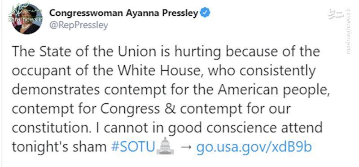Click the Congresswoman Ayanna Pressley display name
Image resolution: width=359 pixels, height=167 pixels.
tap(124, 13)
